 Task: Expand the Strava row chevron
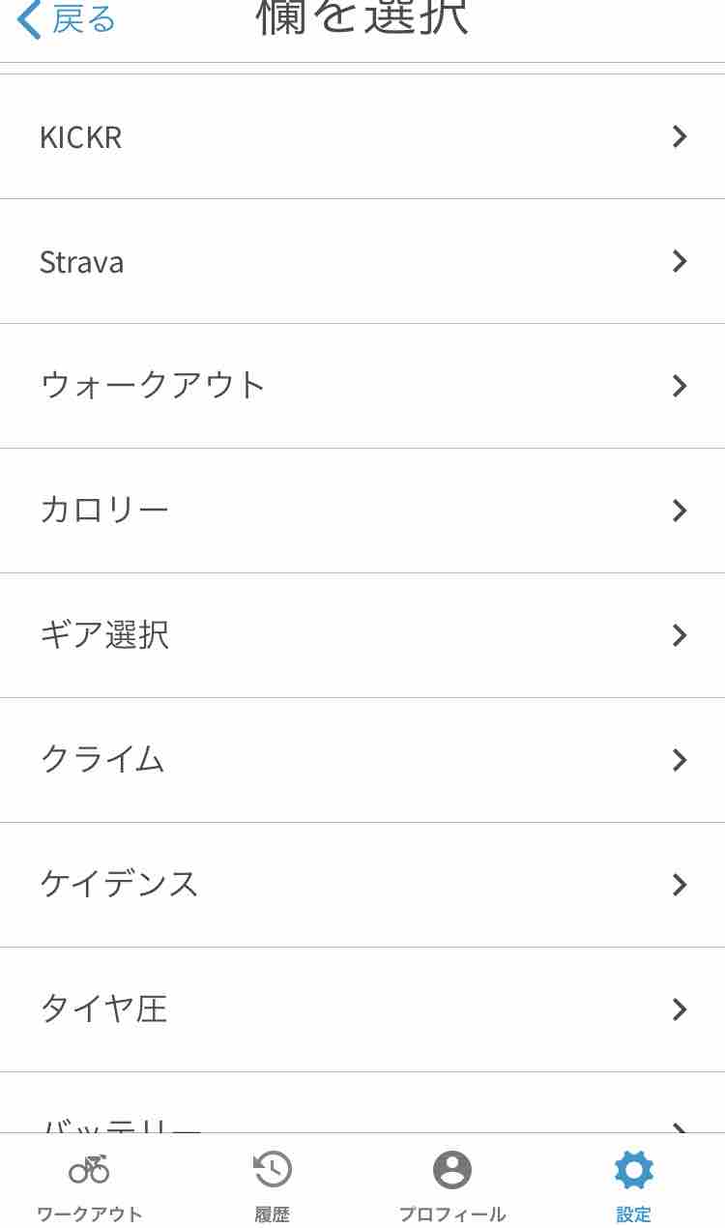tap(680, 261)
